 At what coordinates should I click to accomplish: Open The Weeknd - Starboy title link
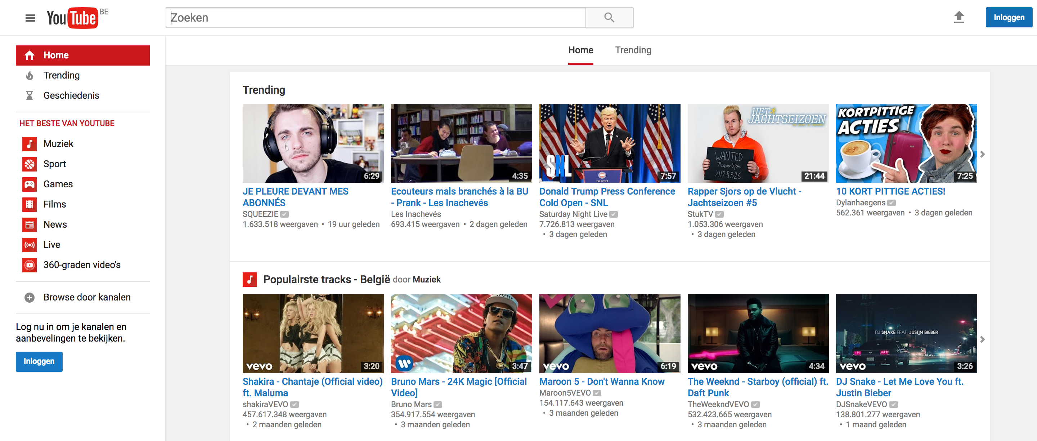click(x=758, y=387)
